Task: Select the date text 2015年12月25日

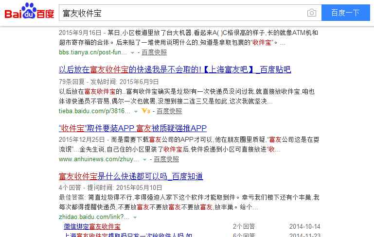Action: coord(82,139)
